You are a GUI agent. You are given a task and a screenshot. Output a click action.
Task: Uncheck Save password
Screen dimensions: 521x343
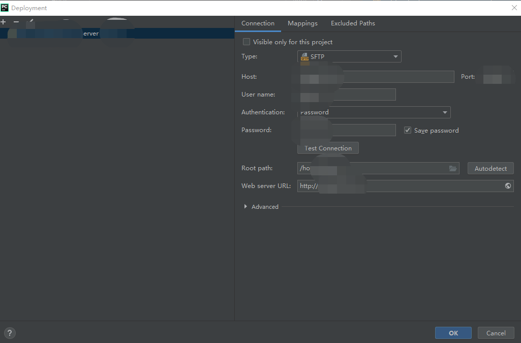(407, 130)
